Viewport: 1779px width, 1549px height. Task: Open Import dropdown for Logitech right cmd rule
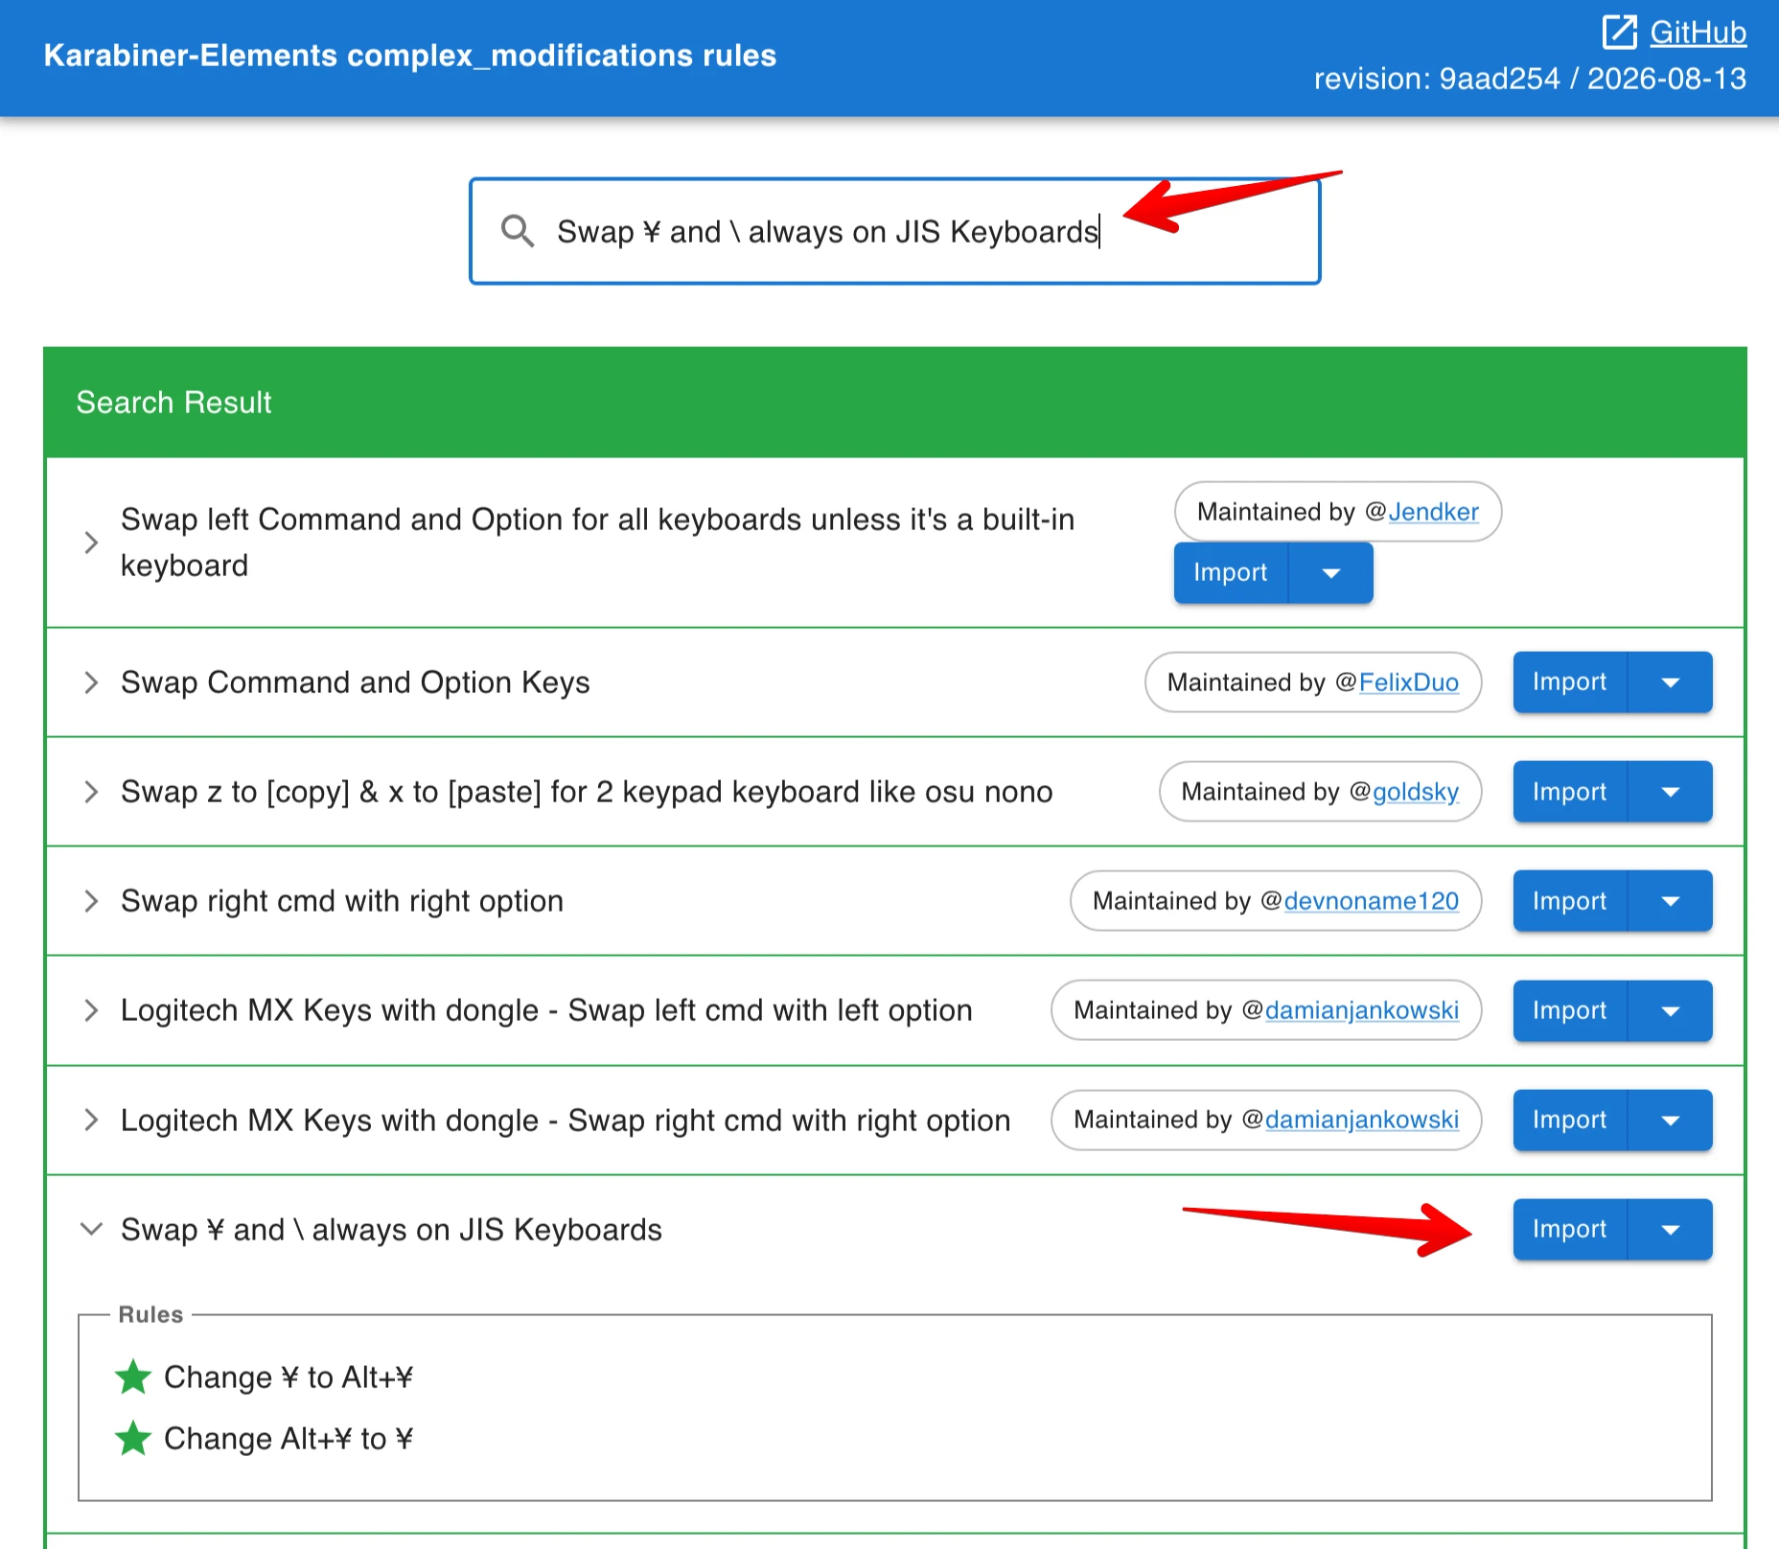pyautogui.click(x=1671, y=1120)
